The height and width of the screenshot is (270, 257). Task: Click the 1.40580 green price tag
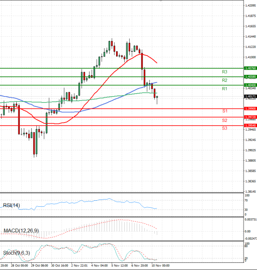250,77
